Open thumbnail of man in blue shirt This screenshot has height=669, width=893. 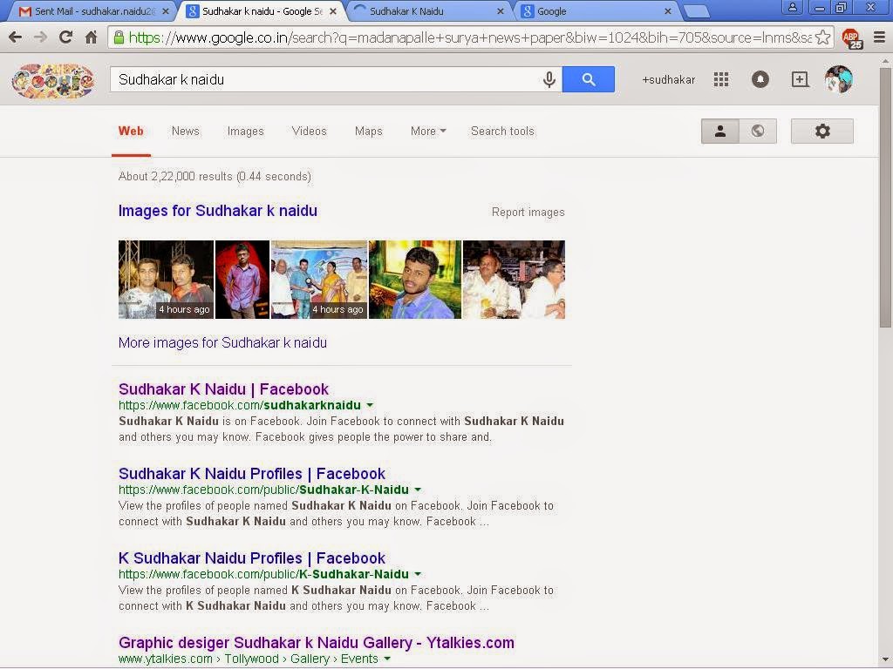(415, 280)
